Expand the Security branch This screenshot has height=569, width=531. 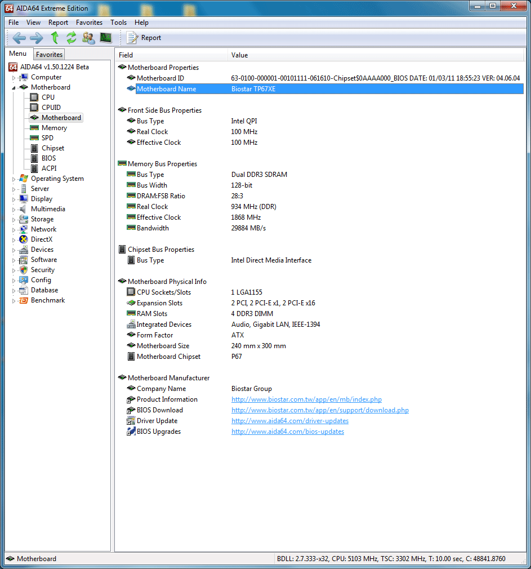[x=14, y=270]
